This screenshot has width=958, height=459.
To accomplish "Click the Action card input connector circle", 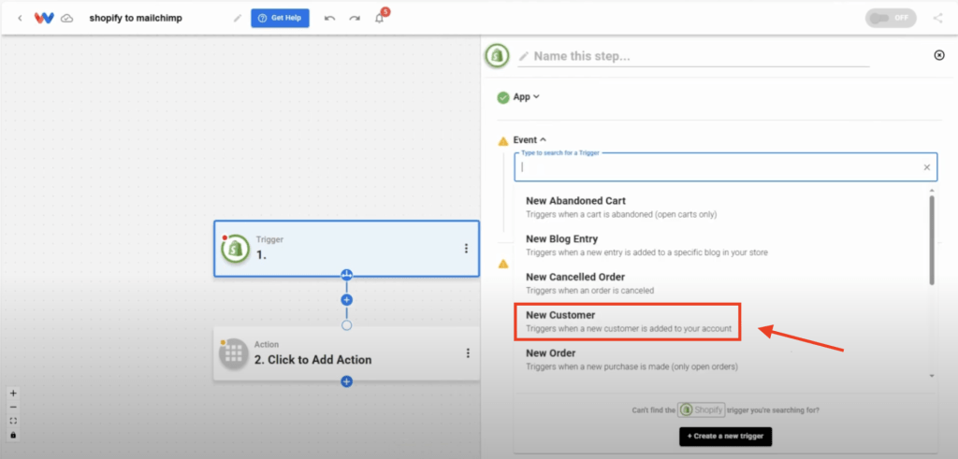I will [346, 325].
